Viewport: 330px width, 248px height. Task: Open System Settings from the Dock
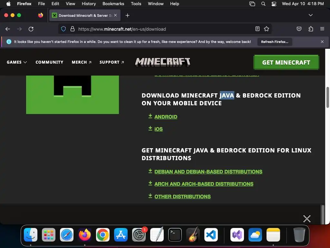[x=139, y=235]
